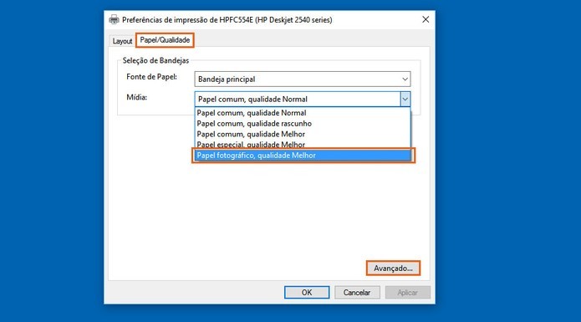
Task: Click the 'Seleção de Bandejas' group title
Action: click(x=155, y=60)
